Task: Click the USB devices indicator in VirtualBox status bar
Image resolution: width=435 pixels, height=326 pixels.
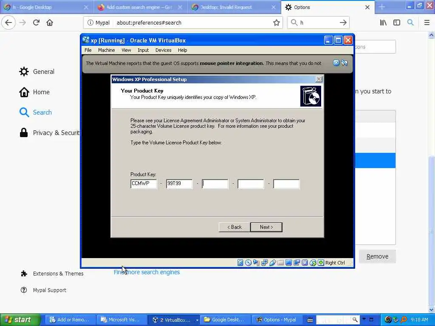Action: 272,262
